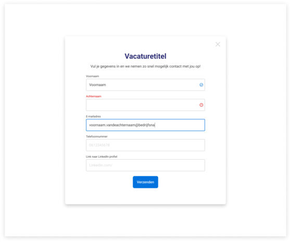Click the 'Vul je gegevens in' subtitle text
Viewport: 291px width, 242px height.
click(145, 66)
